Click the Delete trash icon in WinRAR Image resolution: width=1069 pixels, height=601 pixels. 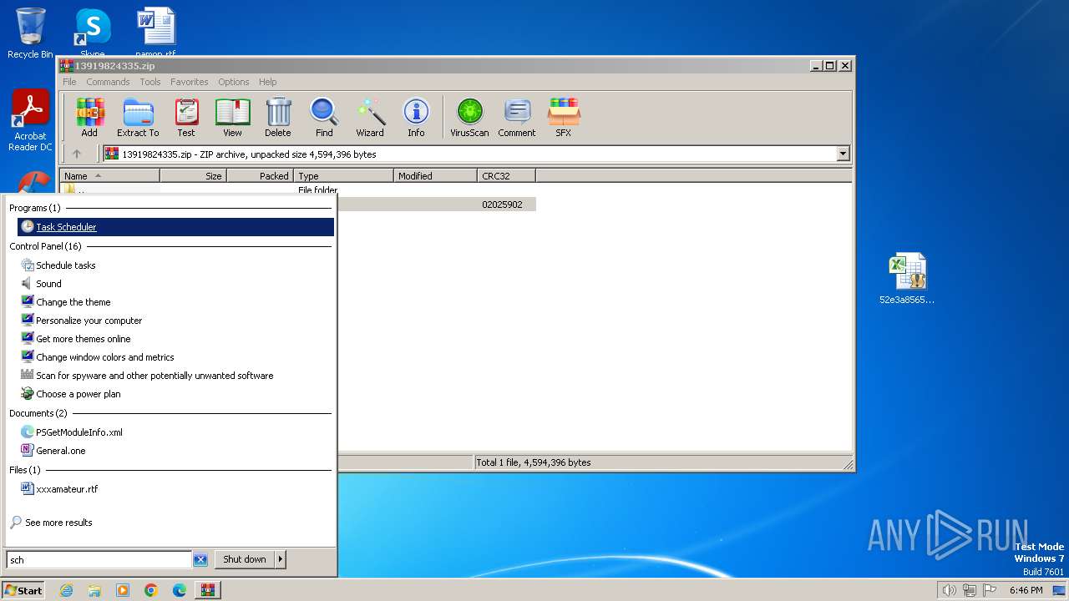pos(278,118)
